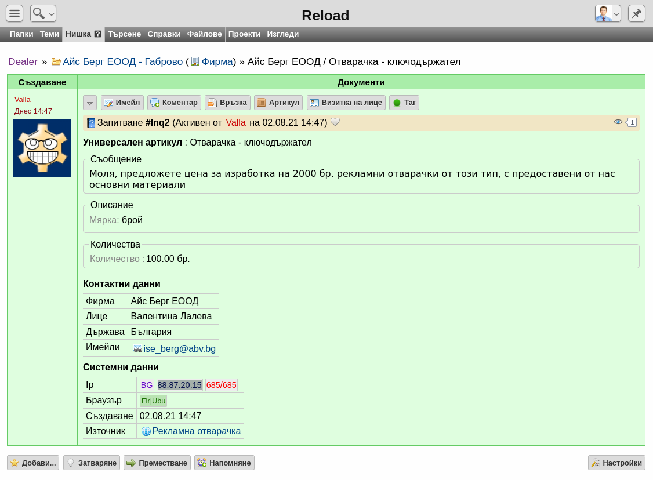Click the Напомняне reminder button
The image size is (653, 480).
224,463
